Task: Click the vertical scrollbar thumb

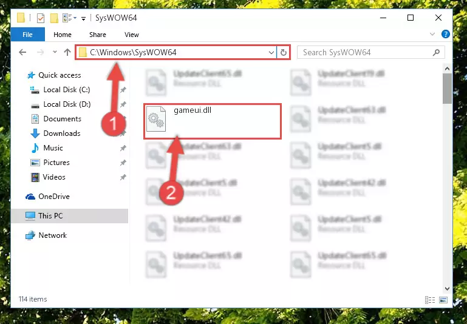Action: (x=447, y=89)
